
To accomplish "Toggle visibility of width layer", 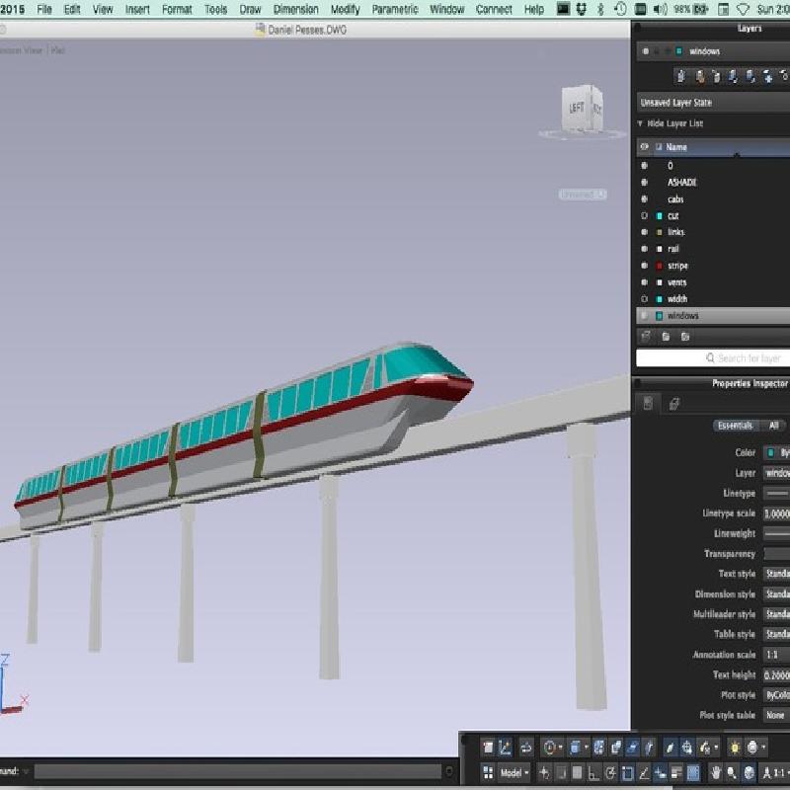I will coord(644,299).
